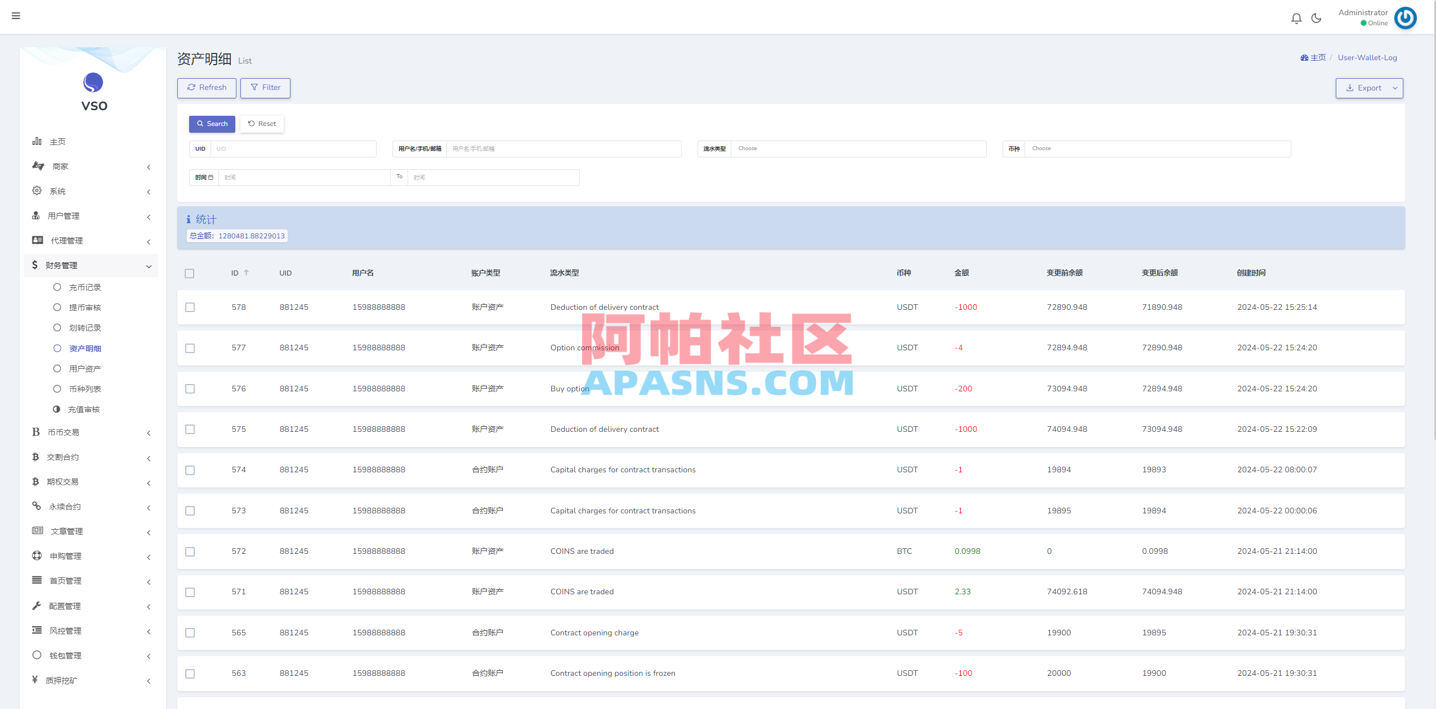This screenshot has width=1436, height=709.
Task: Click inside the UID input field
Action: (x=293, y=148)
